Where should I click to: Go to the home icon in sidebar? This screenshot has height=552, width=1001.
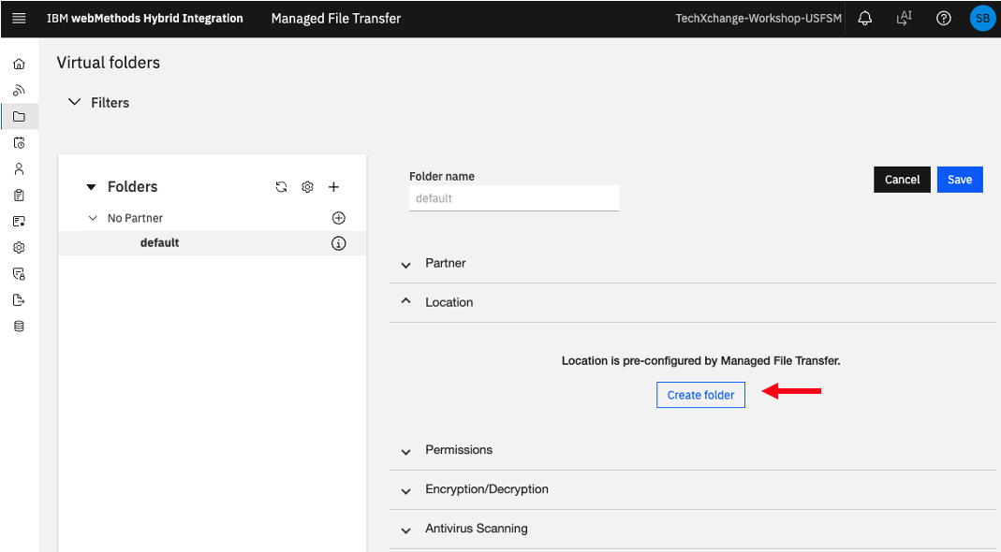click(19, 64)
